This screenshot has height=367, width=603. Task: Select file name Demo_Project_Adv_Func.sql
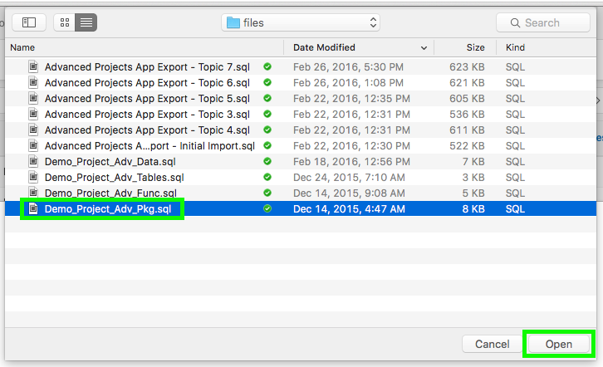[x=110, y=193]
